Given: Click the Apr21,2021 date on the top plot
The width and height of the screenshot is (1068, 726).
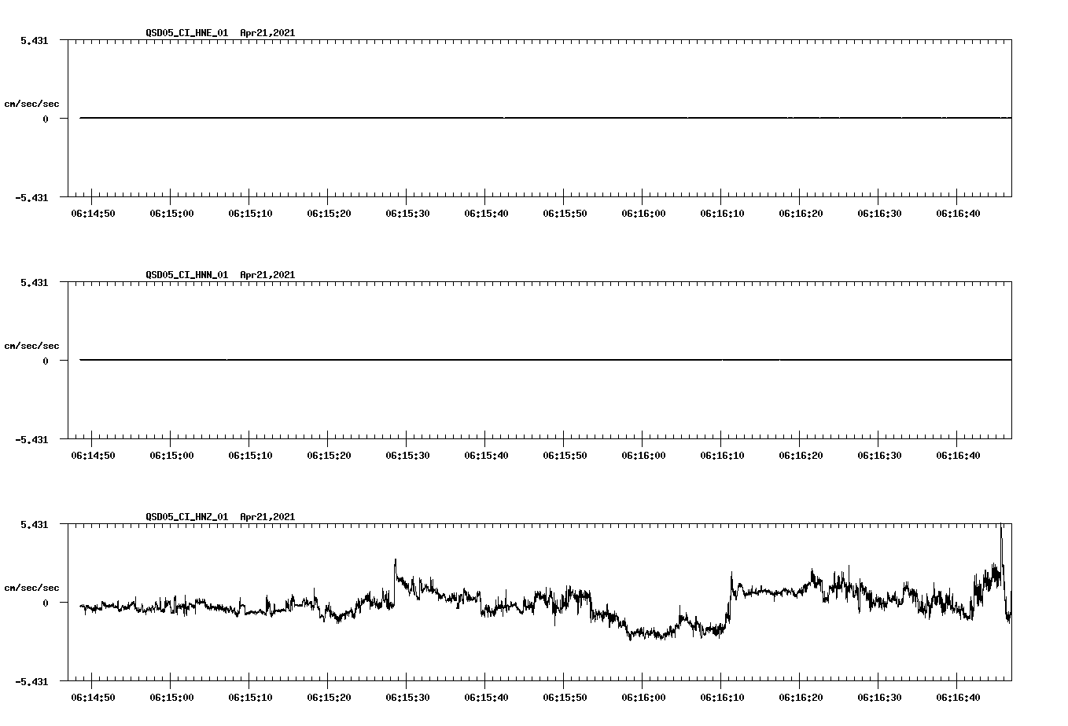Looking at the screenshot, I should (x=267, y=34).
